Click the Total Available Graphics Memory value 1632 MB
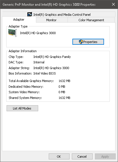 pyautogui.click(x=64, y=81)
